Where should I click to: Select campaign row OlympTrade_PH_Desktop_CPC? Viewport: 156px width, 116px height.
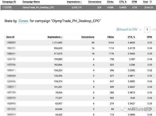78,7
